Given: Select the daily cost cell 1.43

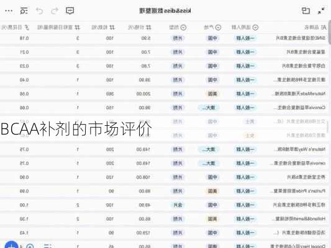Looking at the screenshot, I should 24,233.
